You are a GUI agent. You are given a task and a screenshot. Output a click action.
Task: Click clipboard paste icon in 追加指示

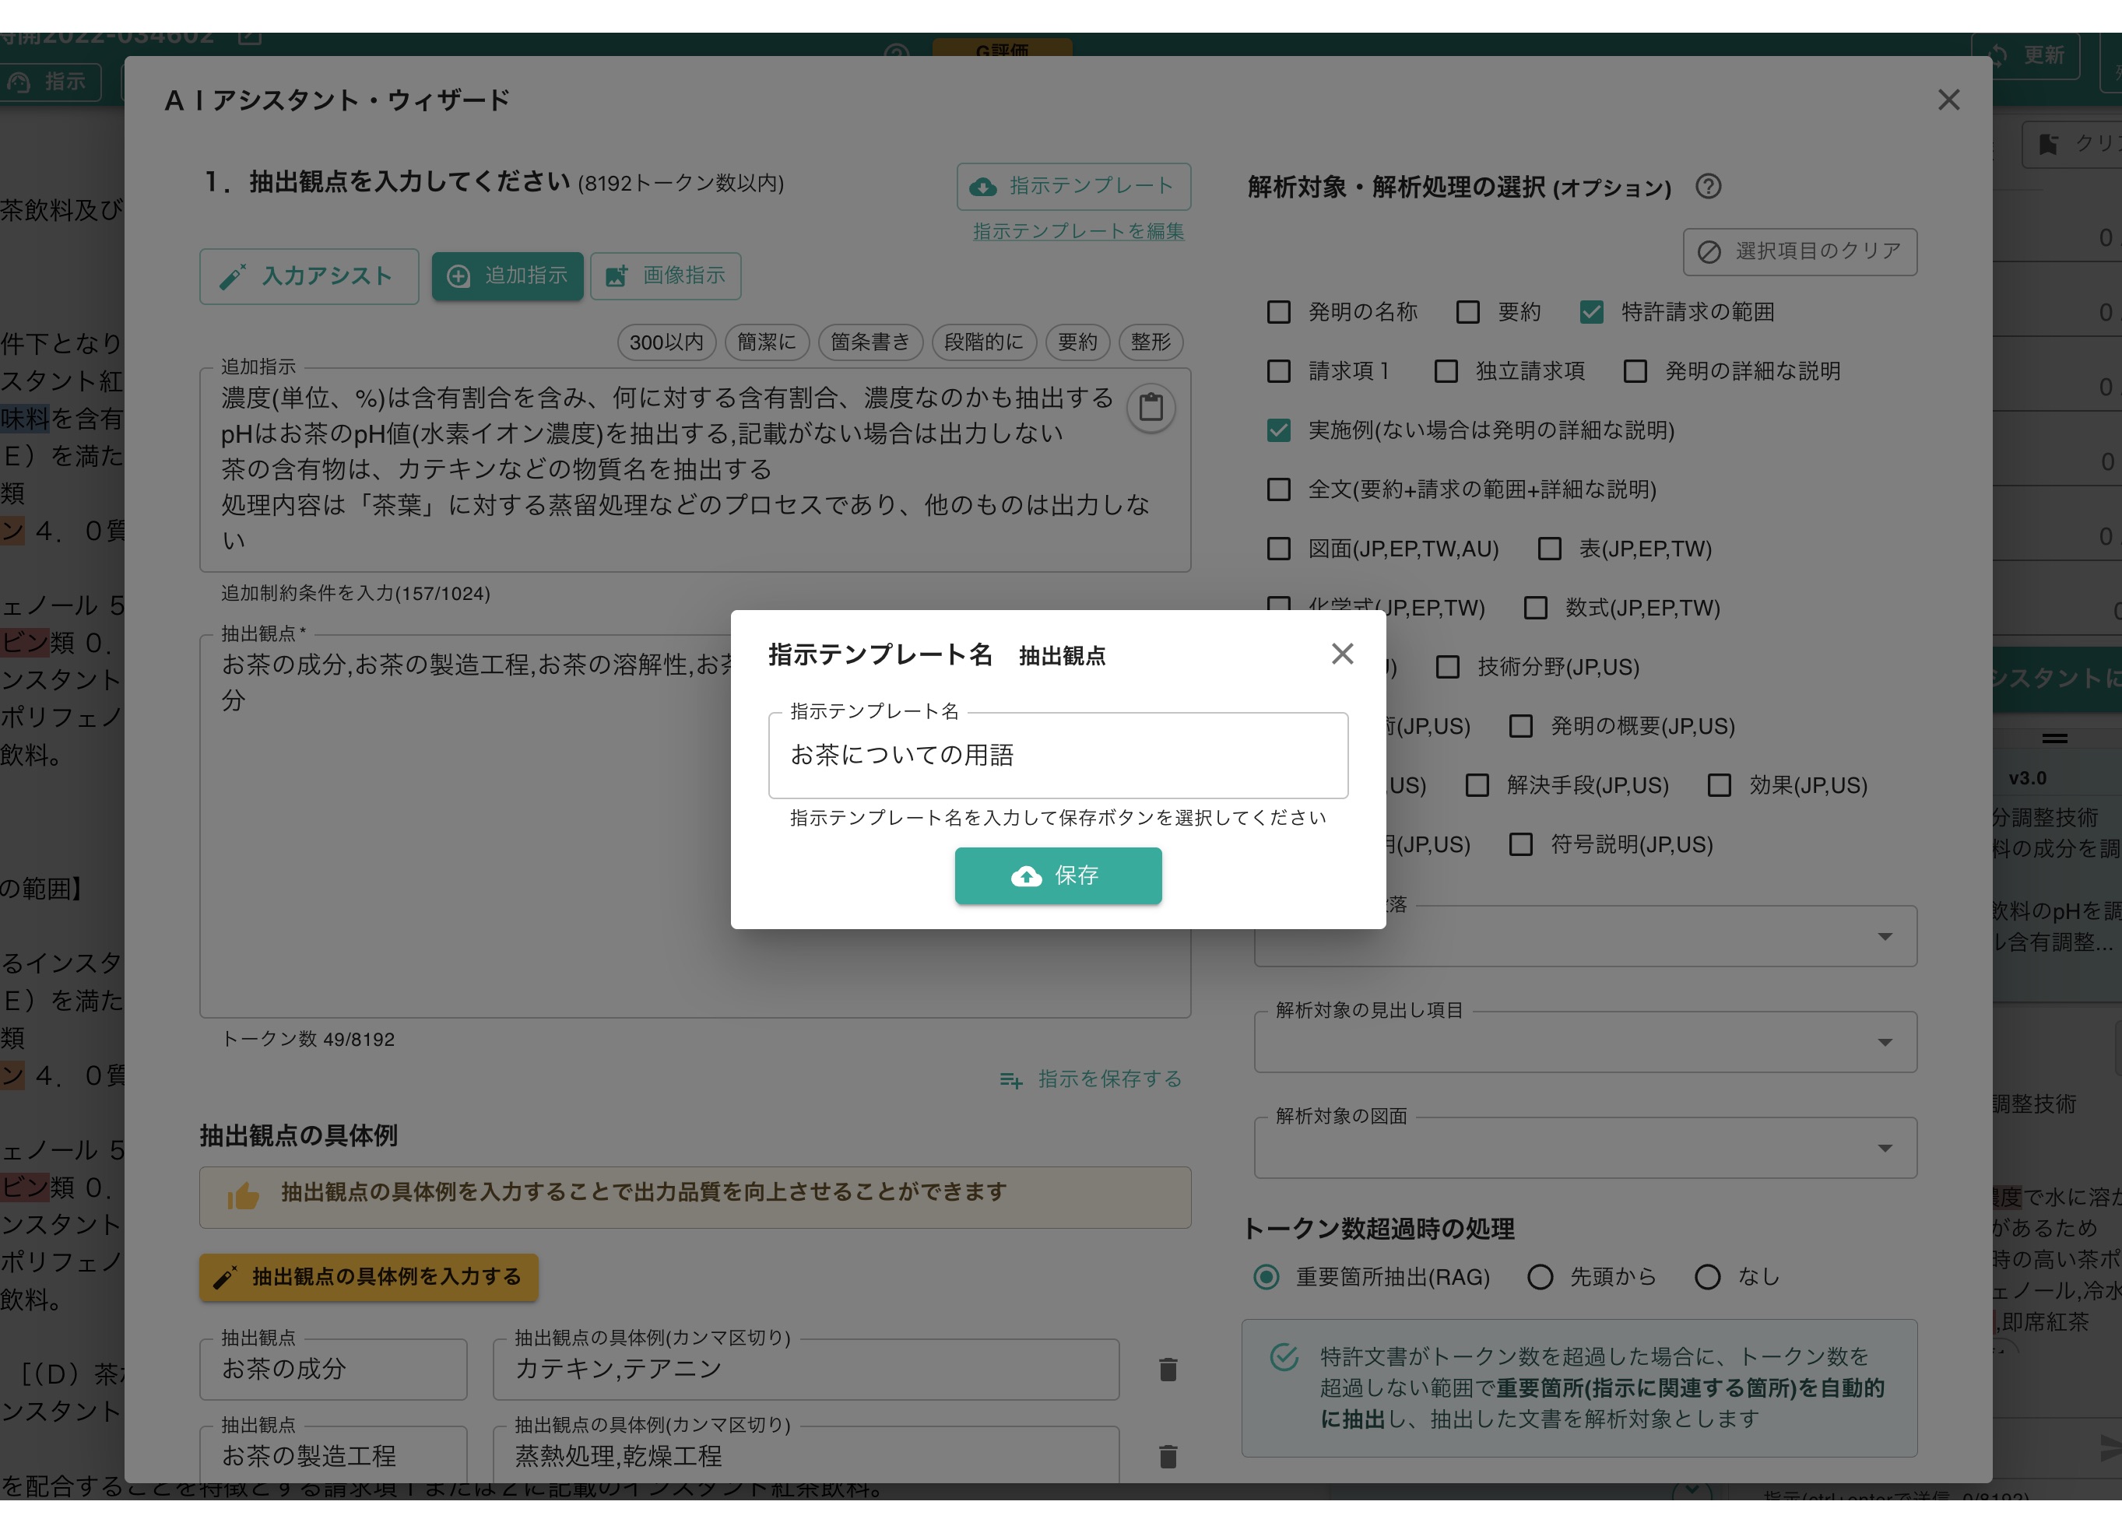pos(1151,408)
